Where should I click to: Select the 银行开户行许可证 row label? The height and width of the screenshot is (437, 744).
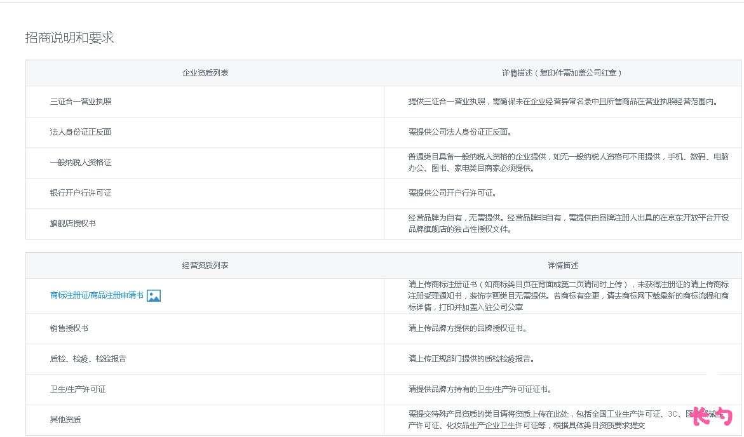pyautogui.click(x=81, y=192)
